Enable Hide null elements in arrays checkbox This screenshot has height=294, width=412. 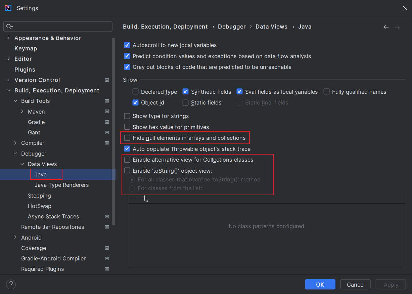[127, 138]
